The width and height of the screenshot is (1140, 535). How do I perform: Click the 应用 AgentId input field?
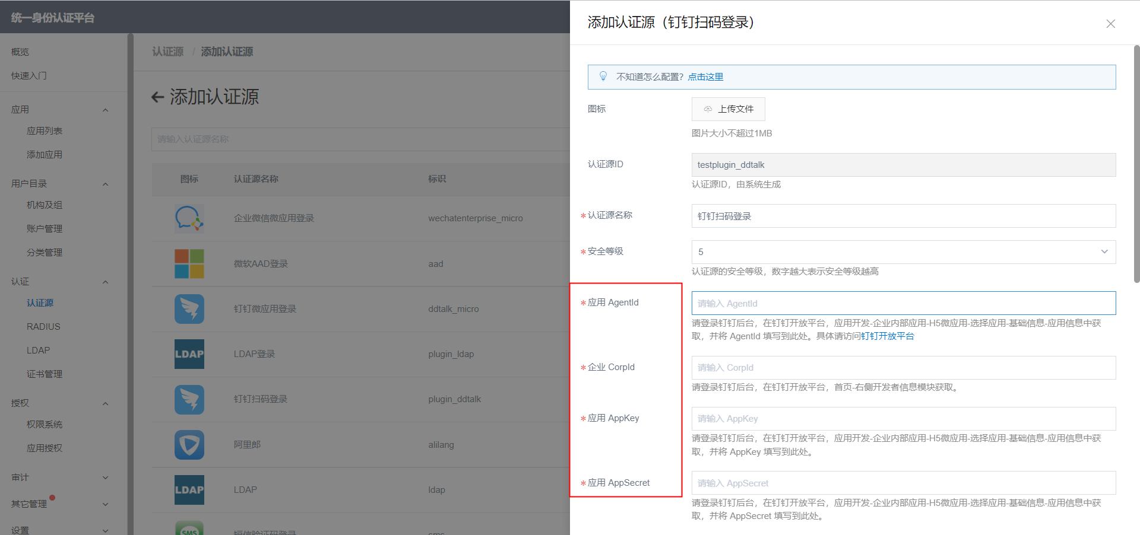point(903,303)
